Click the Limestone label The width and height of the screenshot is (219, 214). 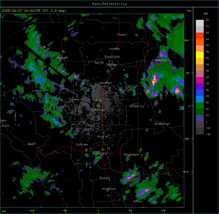point(39,90)
